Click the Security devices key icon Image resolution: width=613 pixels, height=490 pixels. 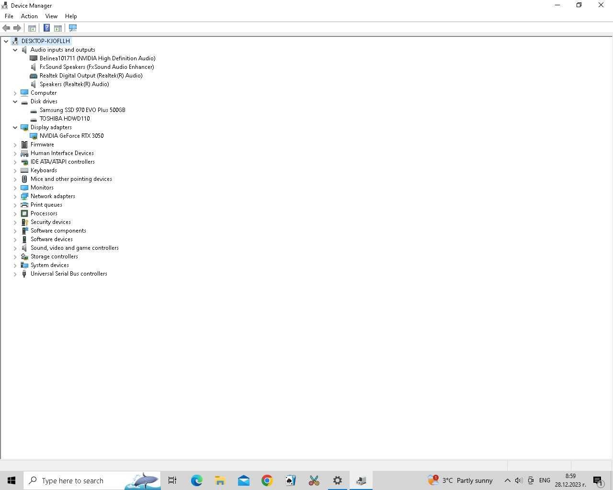(24, 222)
